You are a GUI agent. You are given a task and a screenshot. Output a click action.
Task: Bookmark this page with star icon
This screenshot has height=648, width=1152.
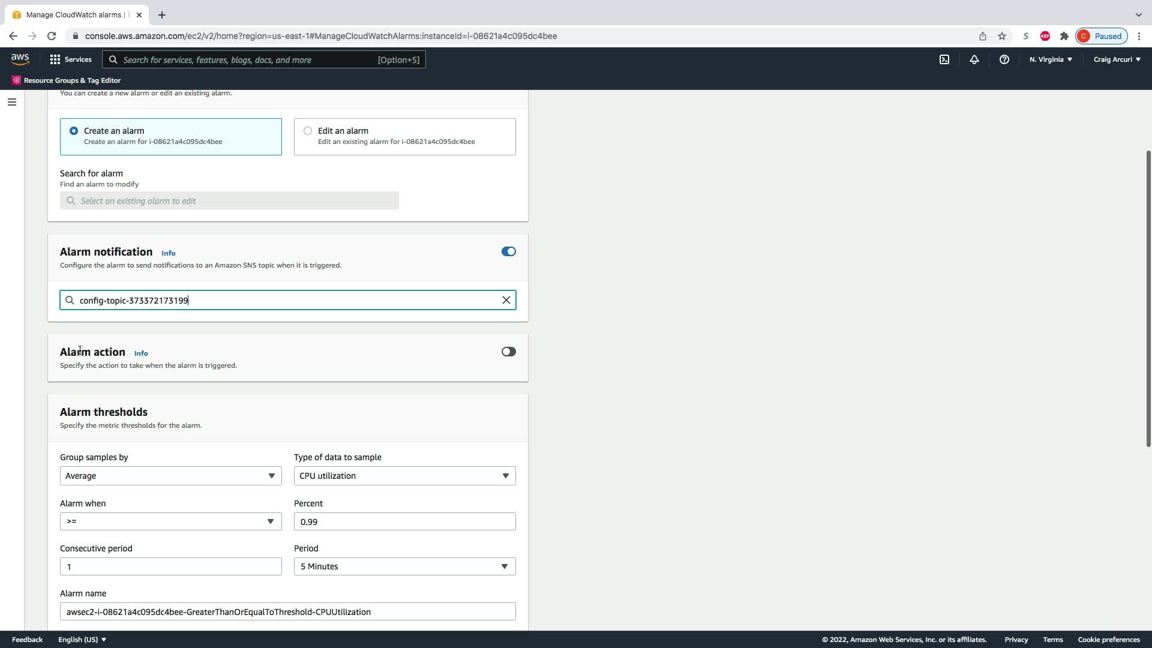(x=1002, y=36)
